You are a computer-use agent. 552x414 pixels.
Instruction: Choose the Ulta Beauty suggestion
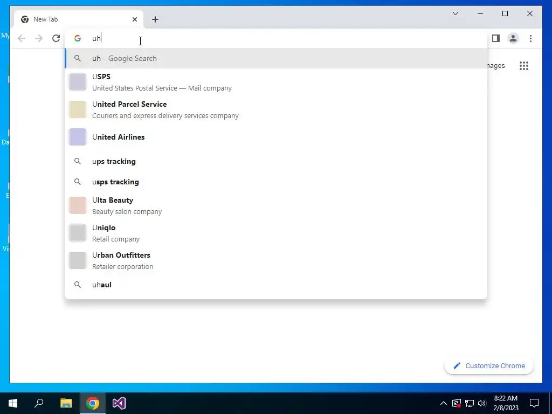276,205
